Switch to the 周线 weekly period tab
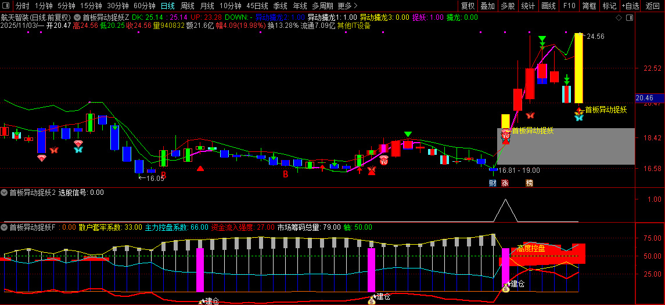The height and width of the screenshot is (305, 665). click(x=188, y=6)
